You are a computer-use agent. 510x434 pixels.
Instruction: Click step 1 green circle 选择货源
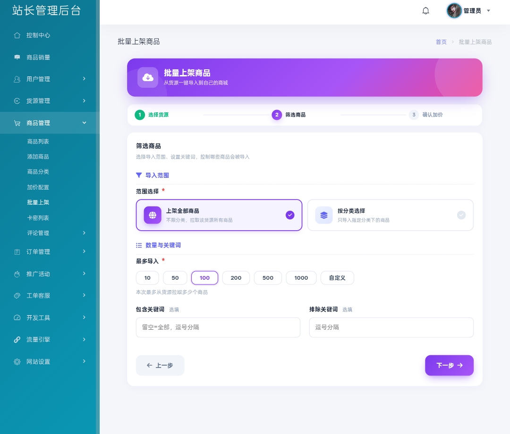(140, 115)
